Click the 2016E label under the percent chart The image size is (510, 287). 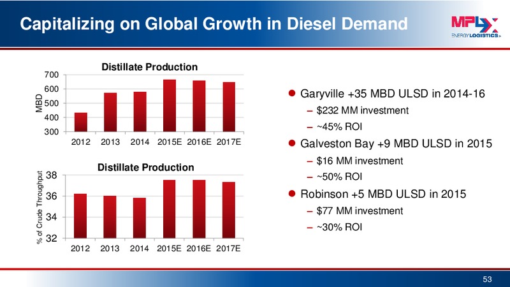tap(199, 248)
